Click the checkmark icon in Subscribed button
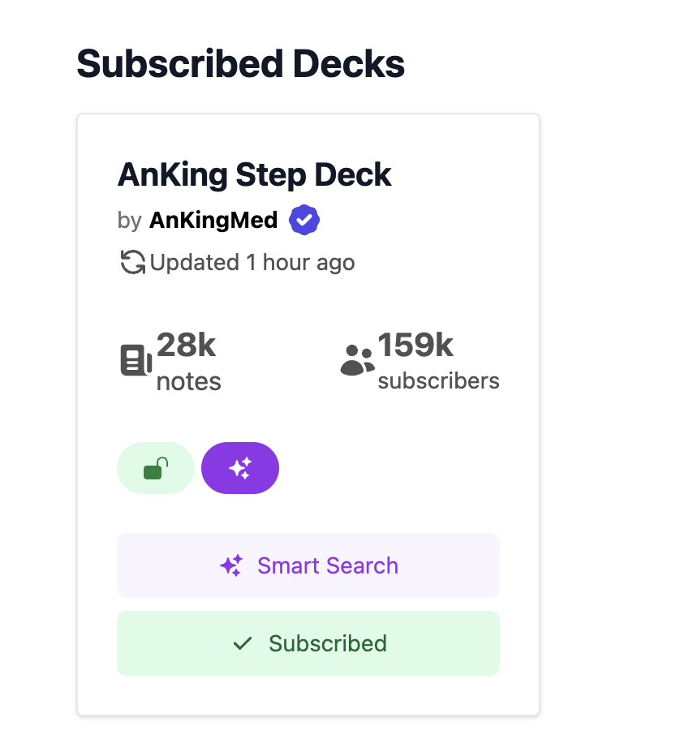 243,643
